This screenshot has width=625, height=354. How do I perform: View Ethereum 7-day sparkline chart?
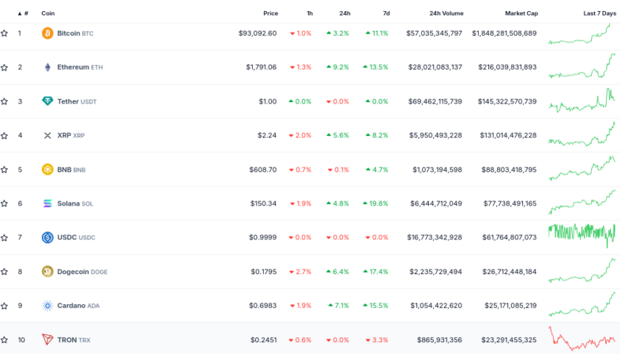[x=582, y=65]
